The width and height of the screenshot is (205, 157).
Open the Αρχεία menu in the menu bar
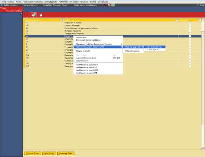pos(18,2)
